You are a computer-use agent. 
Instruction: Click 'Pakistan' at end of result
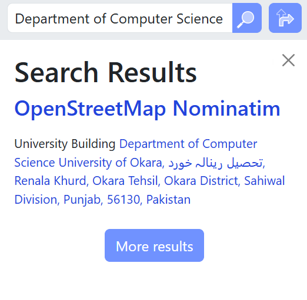click(x=168, y=200)
